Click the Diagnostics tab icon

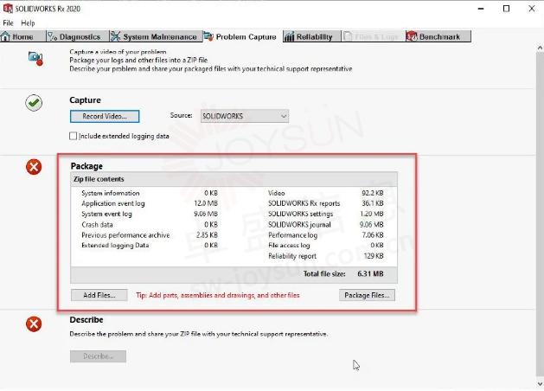[x=53, y=36]
